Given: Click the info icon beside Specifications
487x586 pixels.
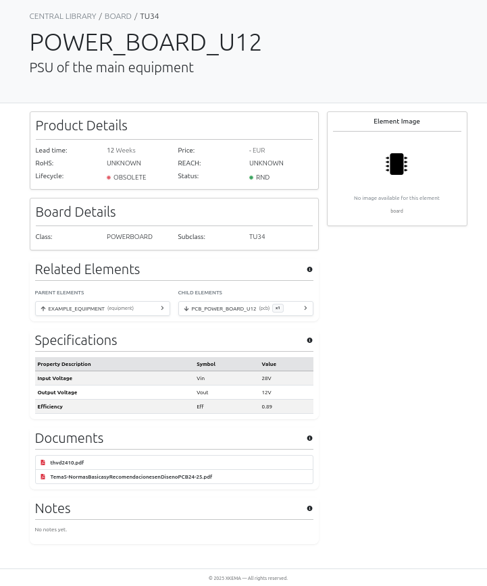Looking at the screenshot, I should pyautogui.click(x=309, y=340).
